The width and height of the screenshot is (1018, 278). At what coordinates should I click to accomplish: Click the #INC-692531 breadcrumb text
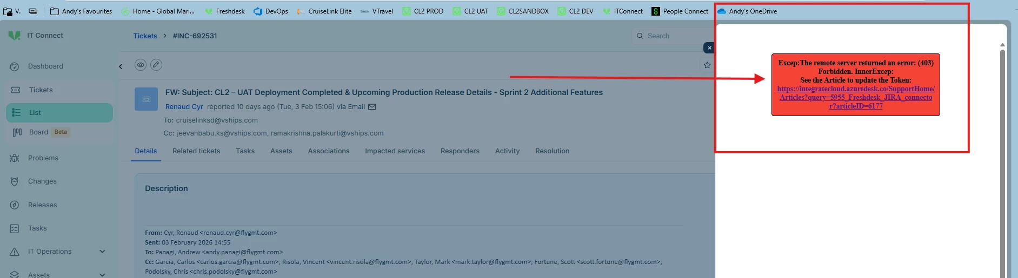pos(195,36)
